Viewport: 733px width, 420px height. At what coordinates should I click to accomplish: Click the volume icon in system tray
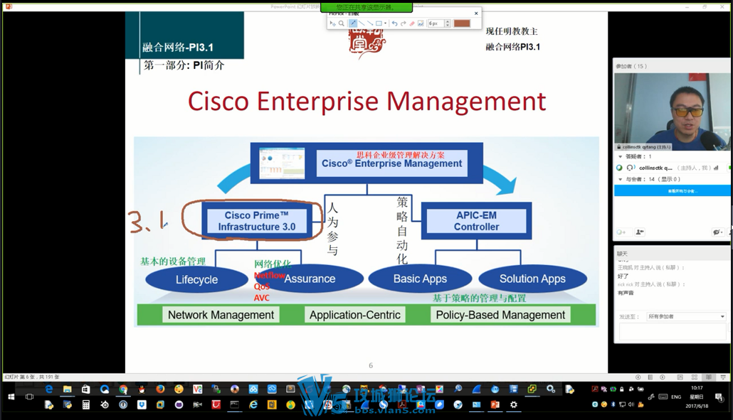[x=631, y=404]
